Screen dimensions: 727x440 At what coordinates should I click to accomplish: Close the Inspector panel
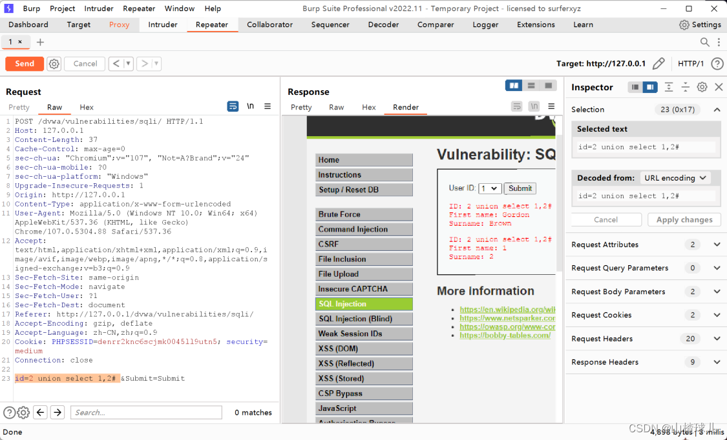pyautogui.click(x=719, y=87)
